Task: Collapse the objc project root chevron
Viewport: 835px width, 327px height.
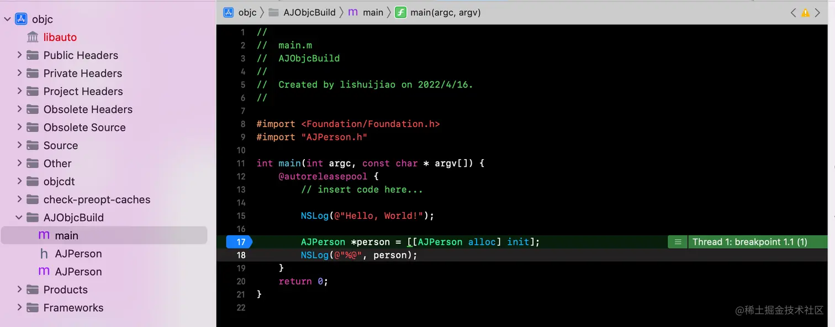Action: tap(7, 19)
